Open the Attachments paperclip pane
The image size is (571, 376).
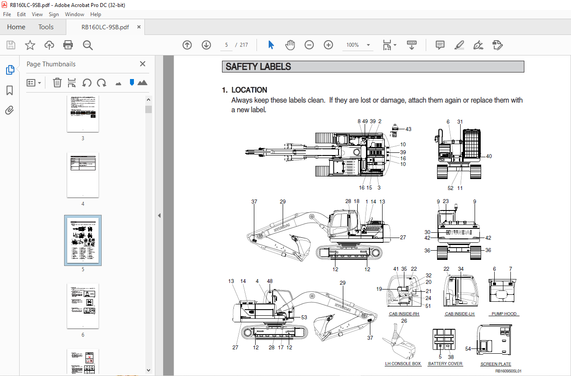click(10, 110)
